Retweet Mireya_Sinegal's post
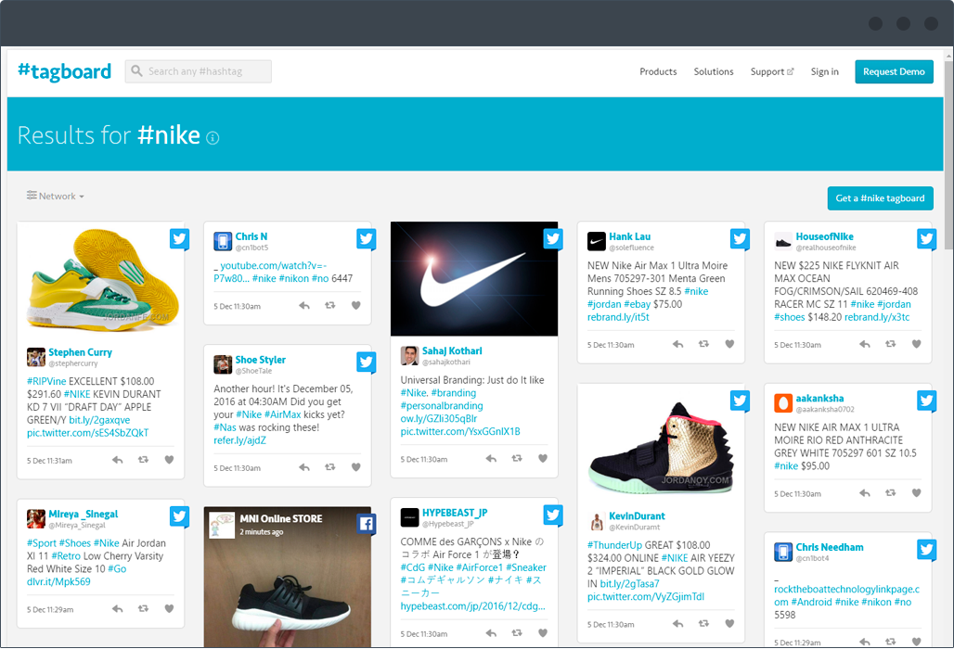 pos(143,609)
